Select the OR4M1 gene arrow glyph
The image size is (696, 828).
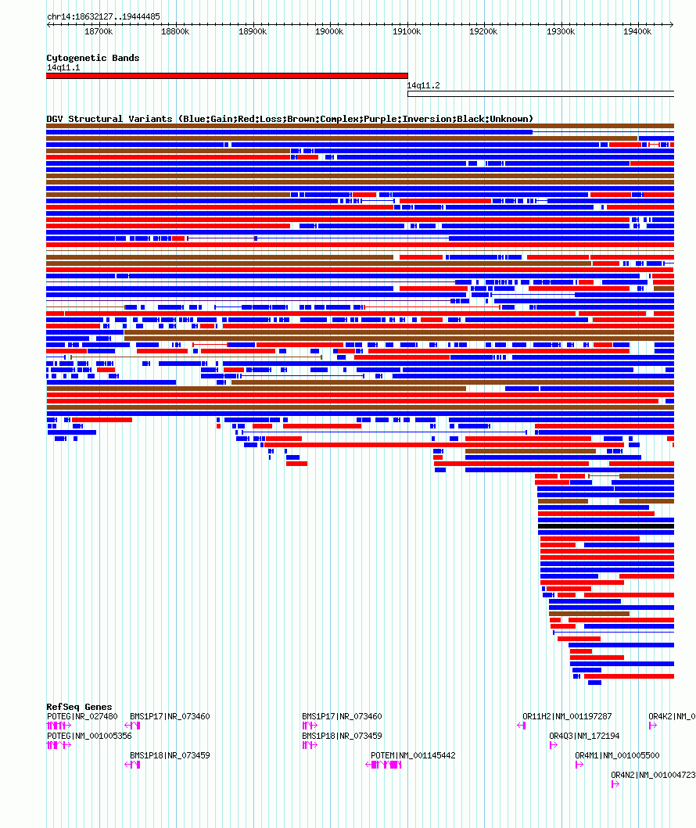click(x=579, y=765)
